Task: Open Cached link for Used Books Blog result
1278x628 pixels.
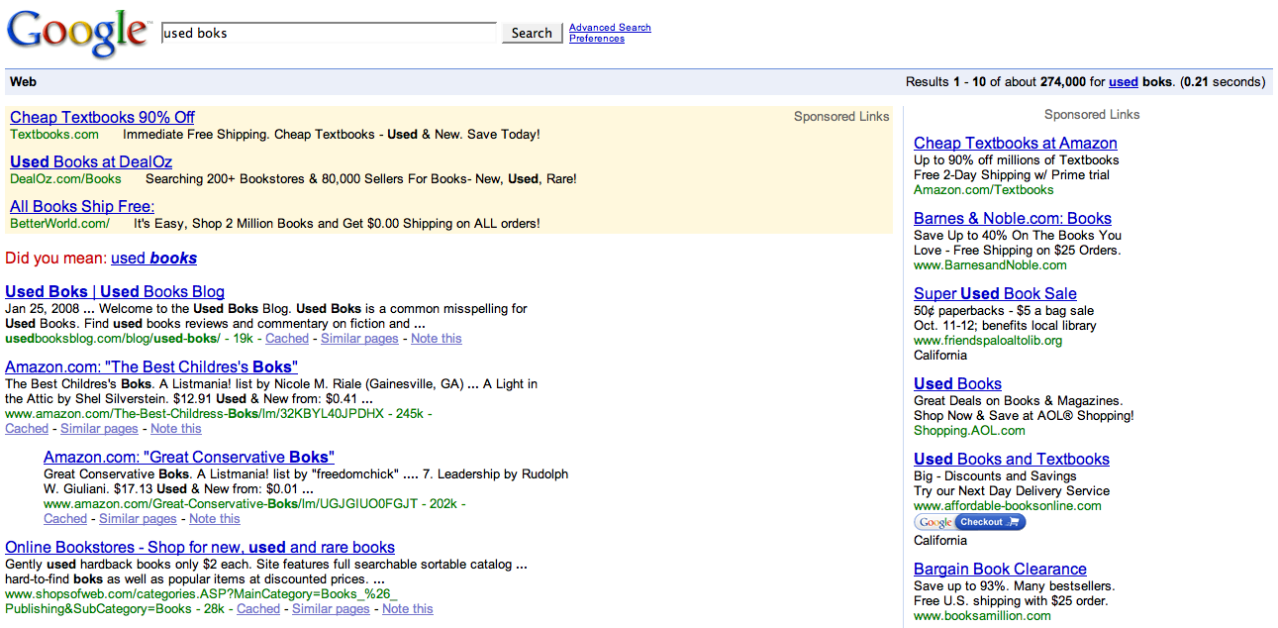Action: point(287,339)
